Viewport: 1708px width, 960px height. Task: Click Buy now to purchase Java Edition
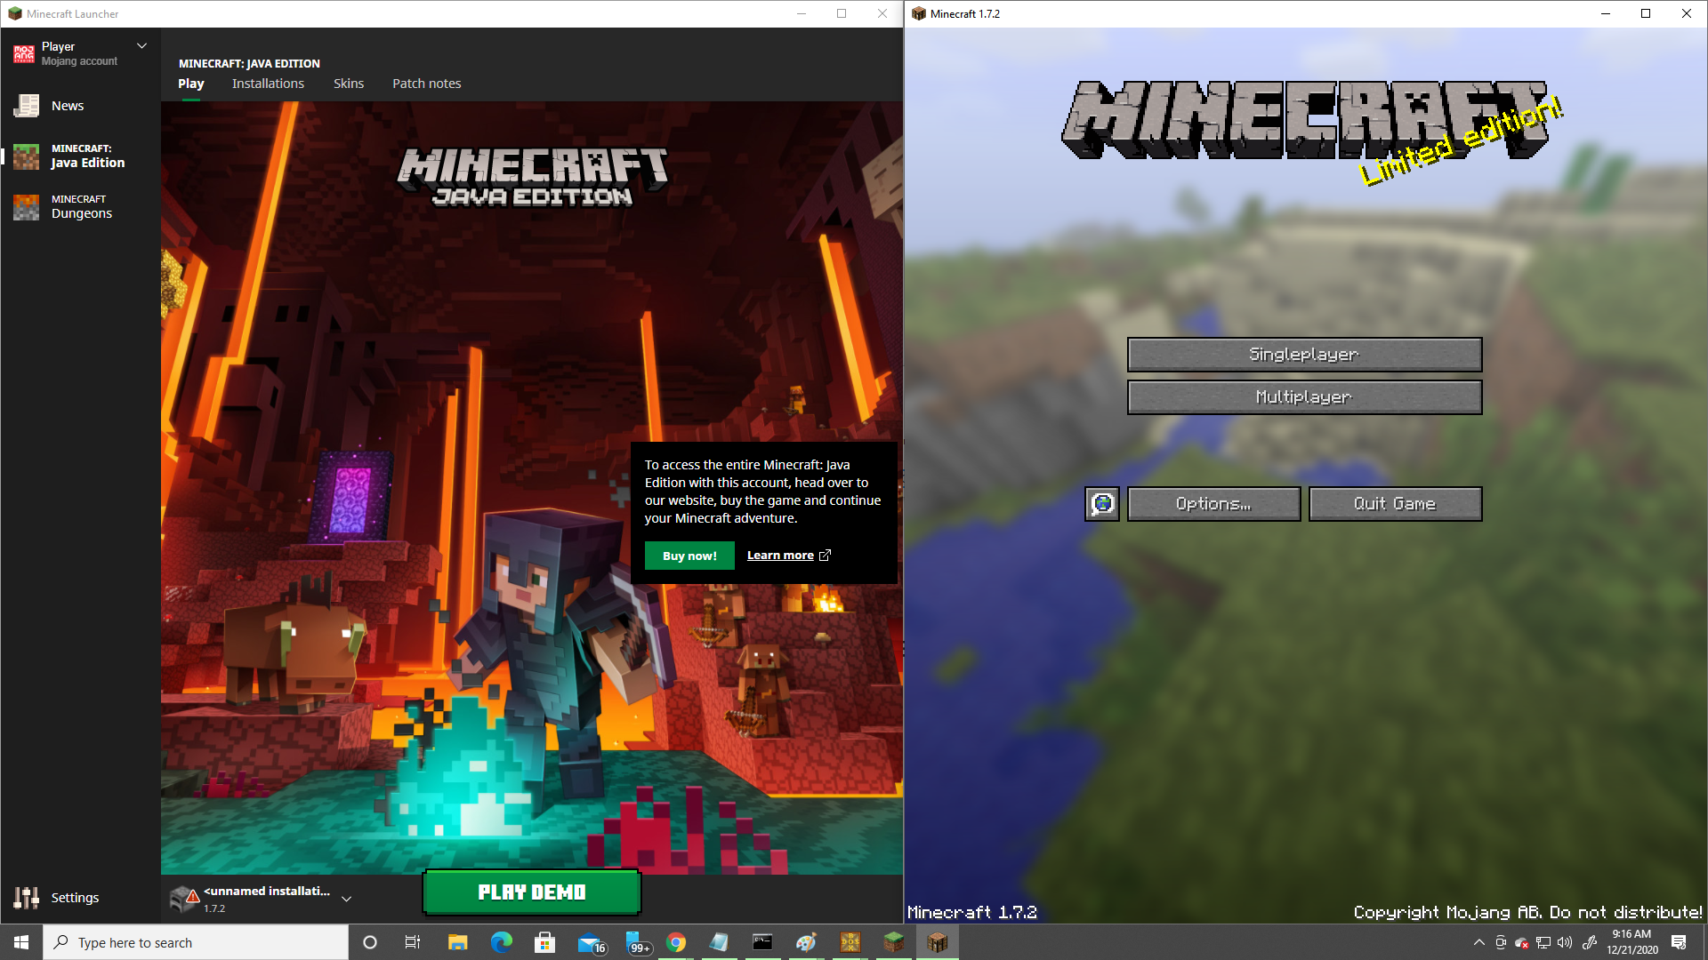point(689,556)
